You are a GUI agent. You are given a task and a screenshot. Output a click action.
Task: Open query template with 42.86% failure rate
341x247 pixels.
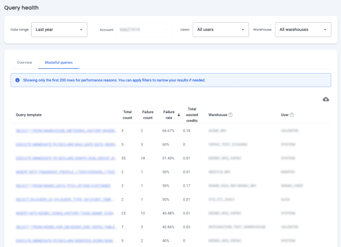coord(66,227)
